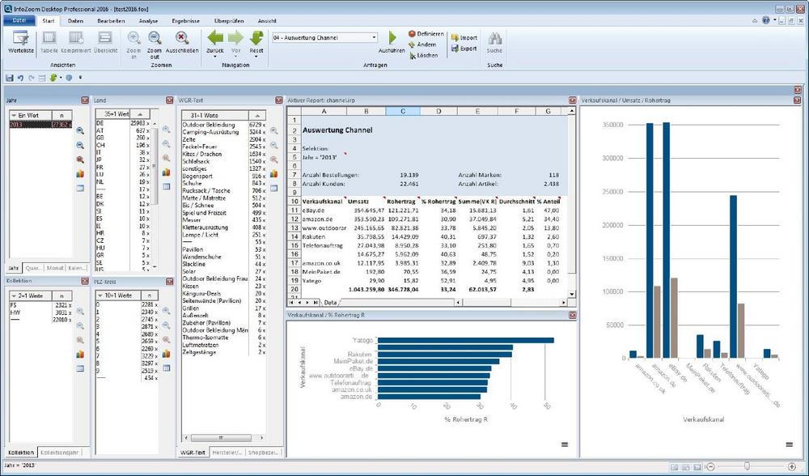Image resolution: width=809 pixels, height=476 pixels.
Task: Select column header C in report sheet
Action: pyautogui.click(x=402, y=111)
